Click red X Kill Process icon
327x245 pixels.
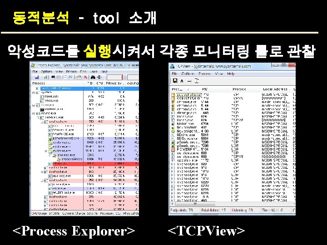pyautogui.click(x=85, y=77)
